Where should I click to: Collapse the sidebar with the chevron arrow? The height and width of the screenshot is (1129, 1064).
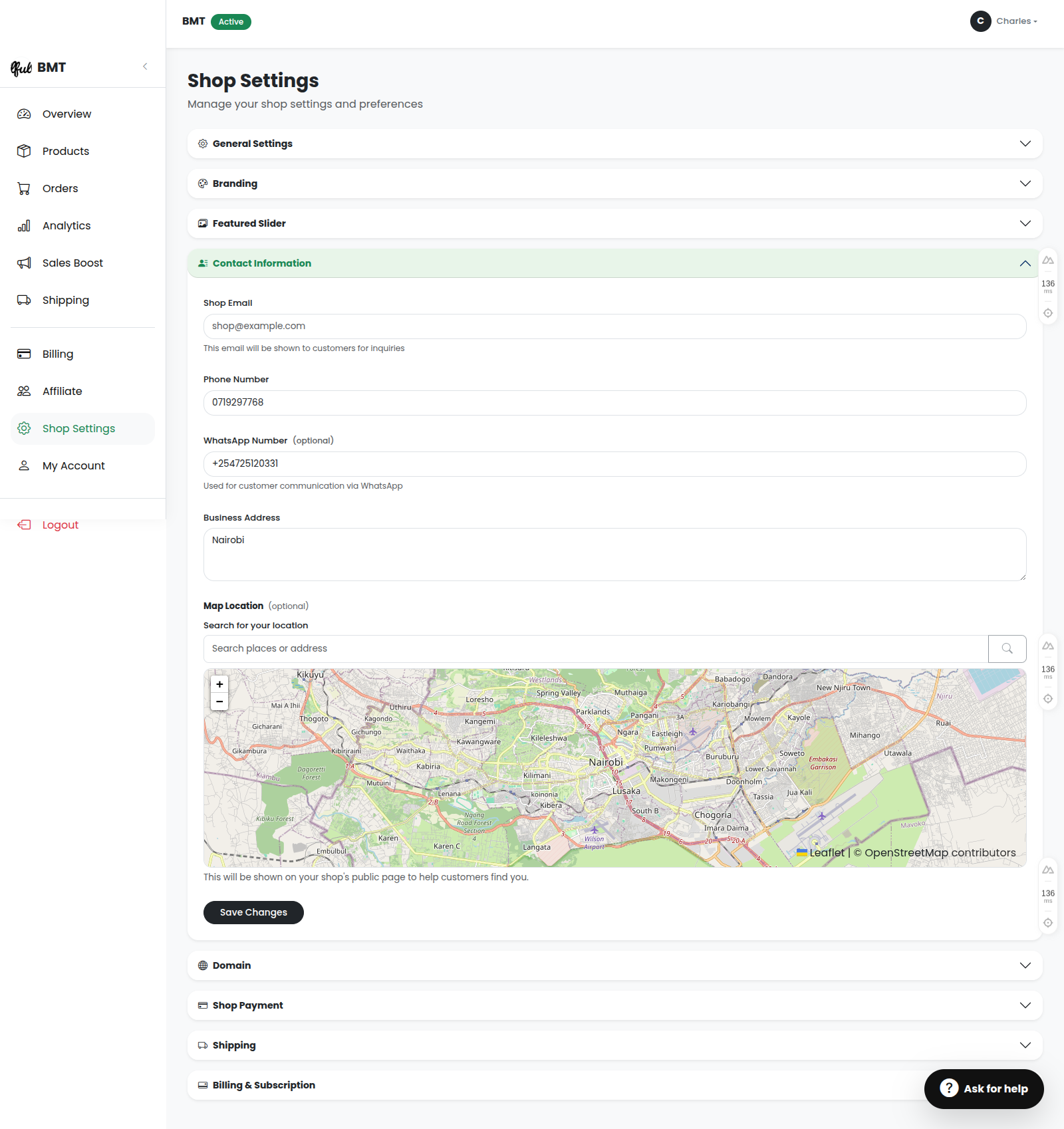point(145,66)
